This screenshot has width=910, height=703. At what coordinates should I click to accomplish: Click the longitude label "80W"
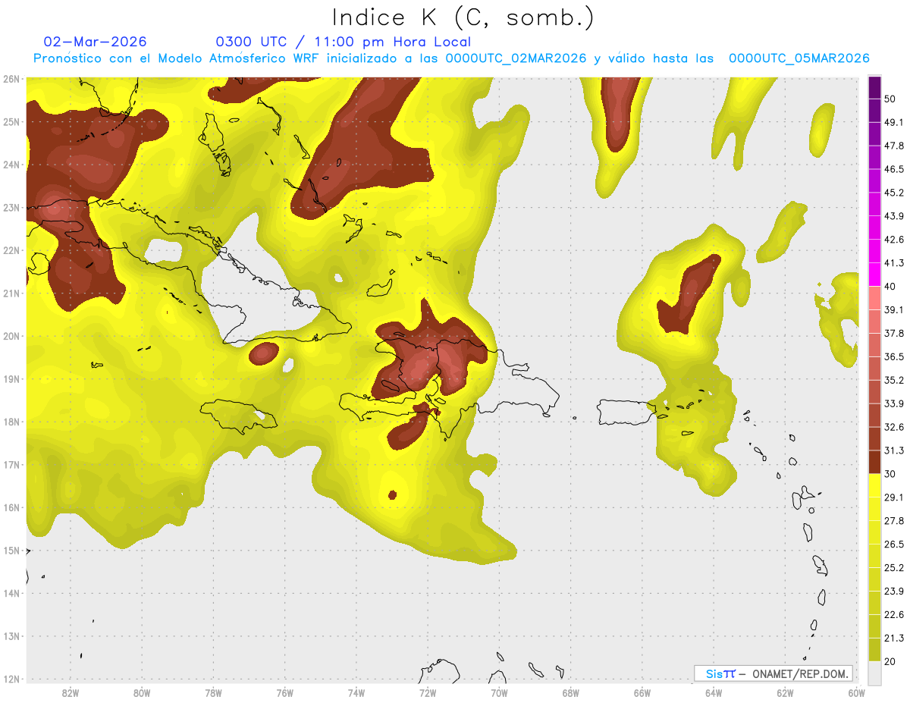[x=142, y=693]
